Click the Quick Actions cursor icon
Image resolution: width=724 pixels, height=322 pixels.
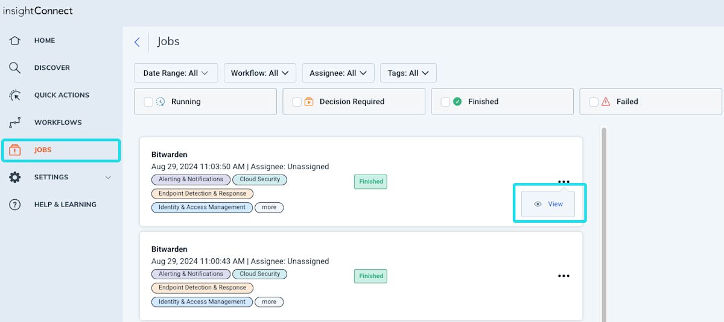15,95
